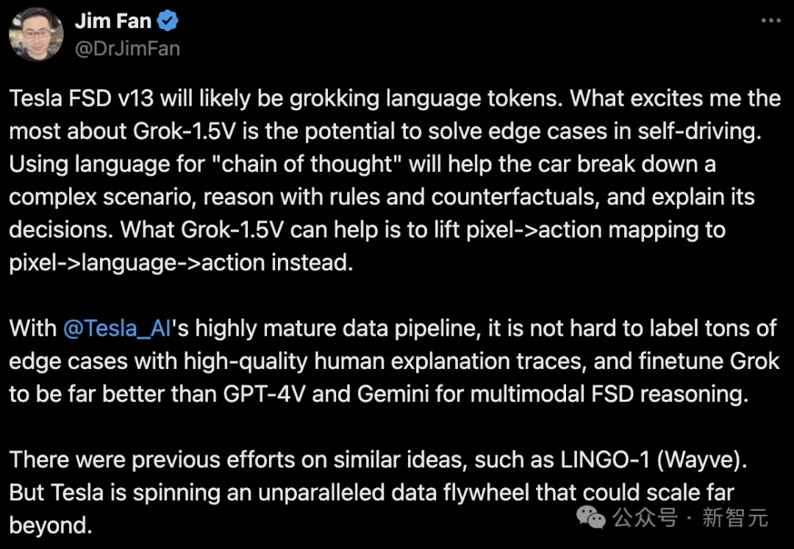
Task: Open the @Tesla_AI mention link
Action: pos(118,328)
